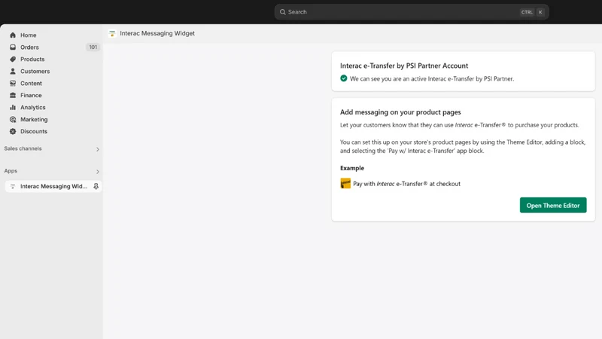Click 'We can see you are an active' status text
The width and height of the screenshot is (602, 339).
pos(431,79)
